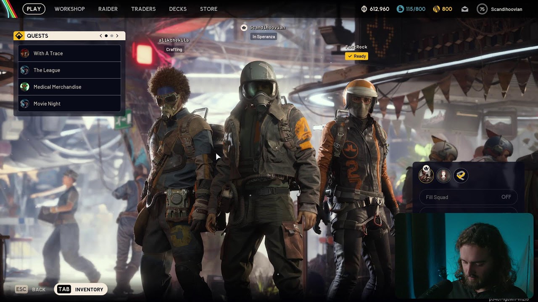Open Inventory with the TAB button

pyautogui.click(x=81, y=289)
